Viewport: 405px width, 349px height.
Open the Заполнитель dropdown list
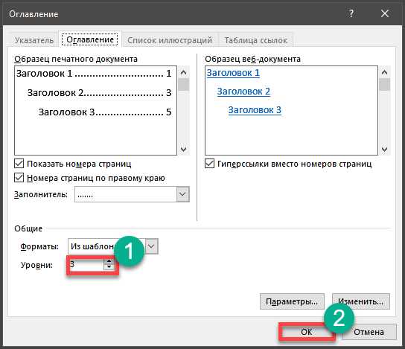pos(182,194)
